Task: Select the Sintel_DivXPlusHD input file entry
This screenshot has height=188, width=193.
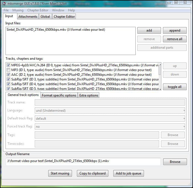Action: coord(56,30)
